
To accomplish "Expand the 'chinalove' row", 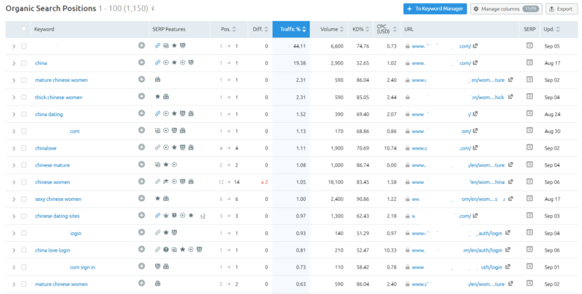I will (x=13, y=148).
